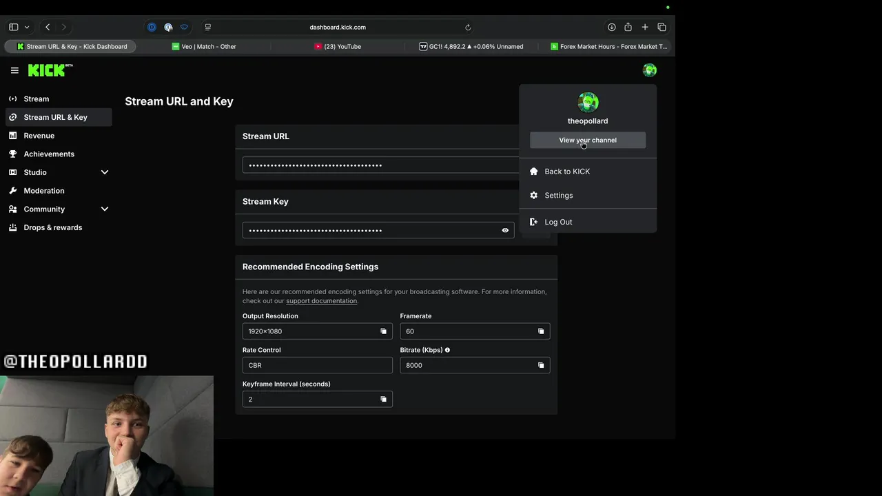882x496 pixels.
Task: Open Drops & rewards in the sidebar
Action: click(x=59, y=227)
